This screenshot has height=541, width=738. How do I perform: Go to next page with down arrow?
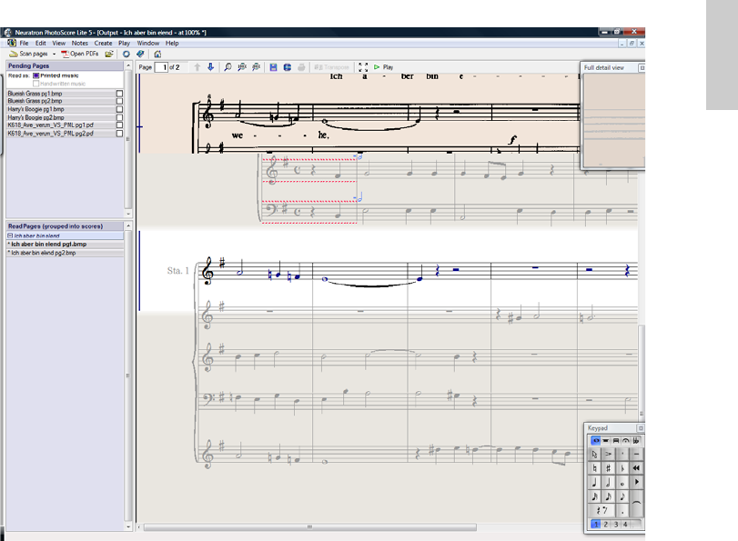pyautogui.click(x=210, y=67)
